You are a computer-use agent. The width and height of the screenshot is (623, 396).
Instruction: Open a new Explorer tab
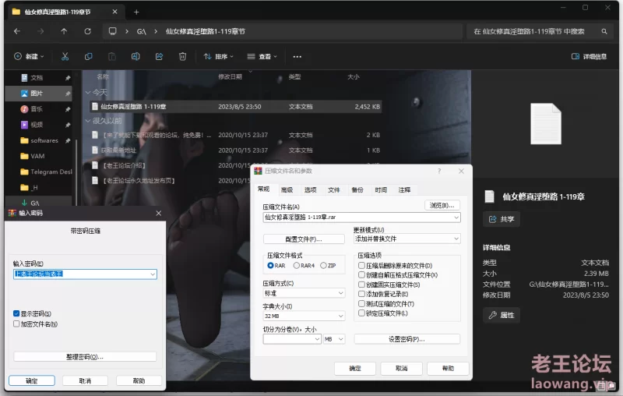[136, 12]
